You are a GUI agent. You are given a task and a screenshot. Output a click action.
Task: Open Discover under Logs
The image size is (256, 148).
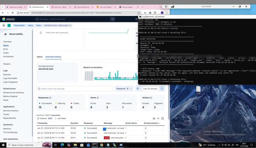(7, 75)
